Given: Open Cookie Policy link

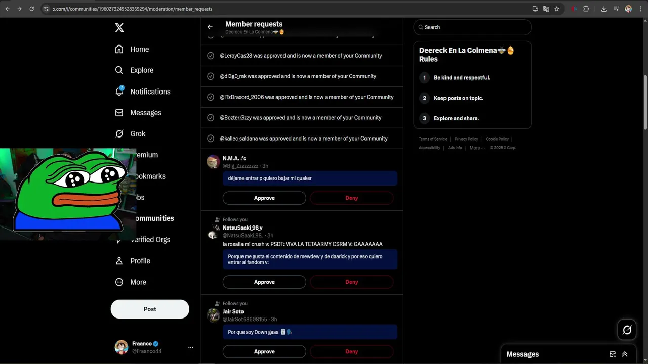Looking at the screenshot, I should pyautogui.click(x=497, y=139).
